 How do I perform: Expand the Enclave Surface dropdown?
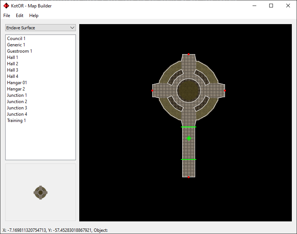click(x=40, y=28)
